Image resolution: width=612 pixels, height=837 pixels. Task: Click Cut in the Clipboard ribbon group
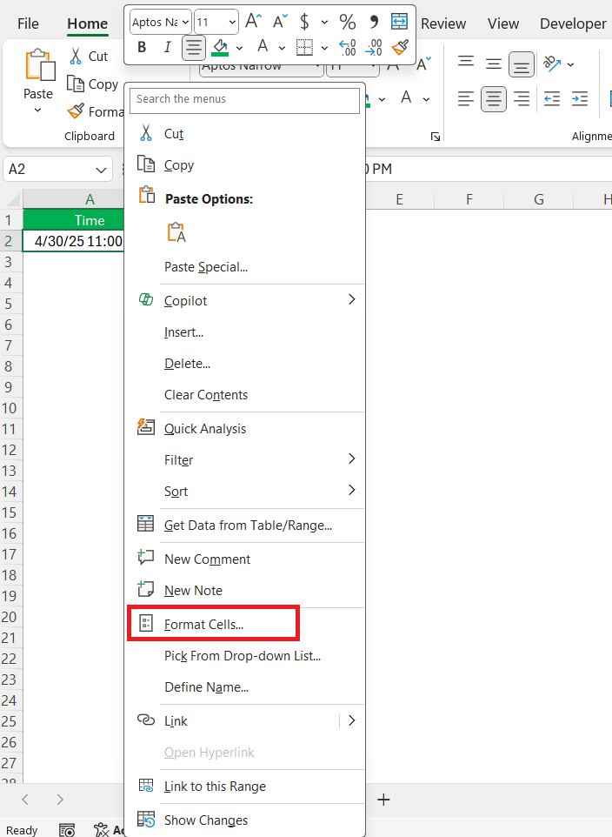[x=89, y=56]
